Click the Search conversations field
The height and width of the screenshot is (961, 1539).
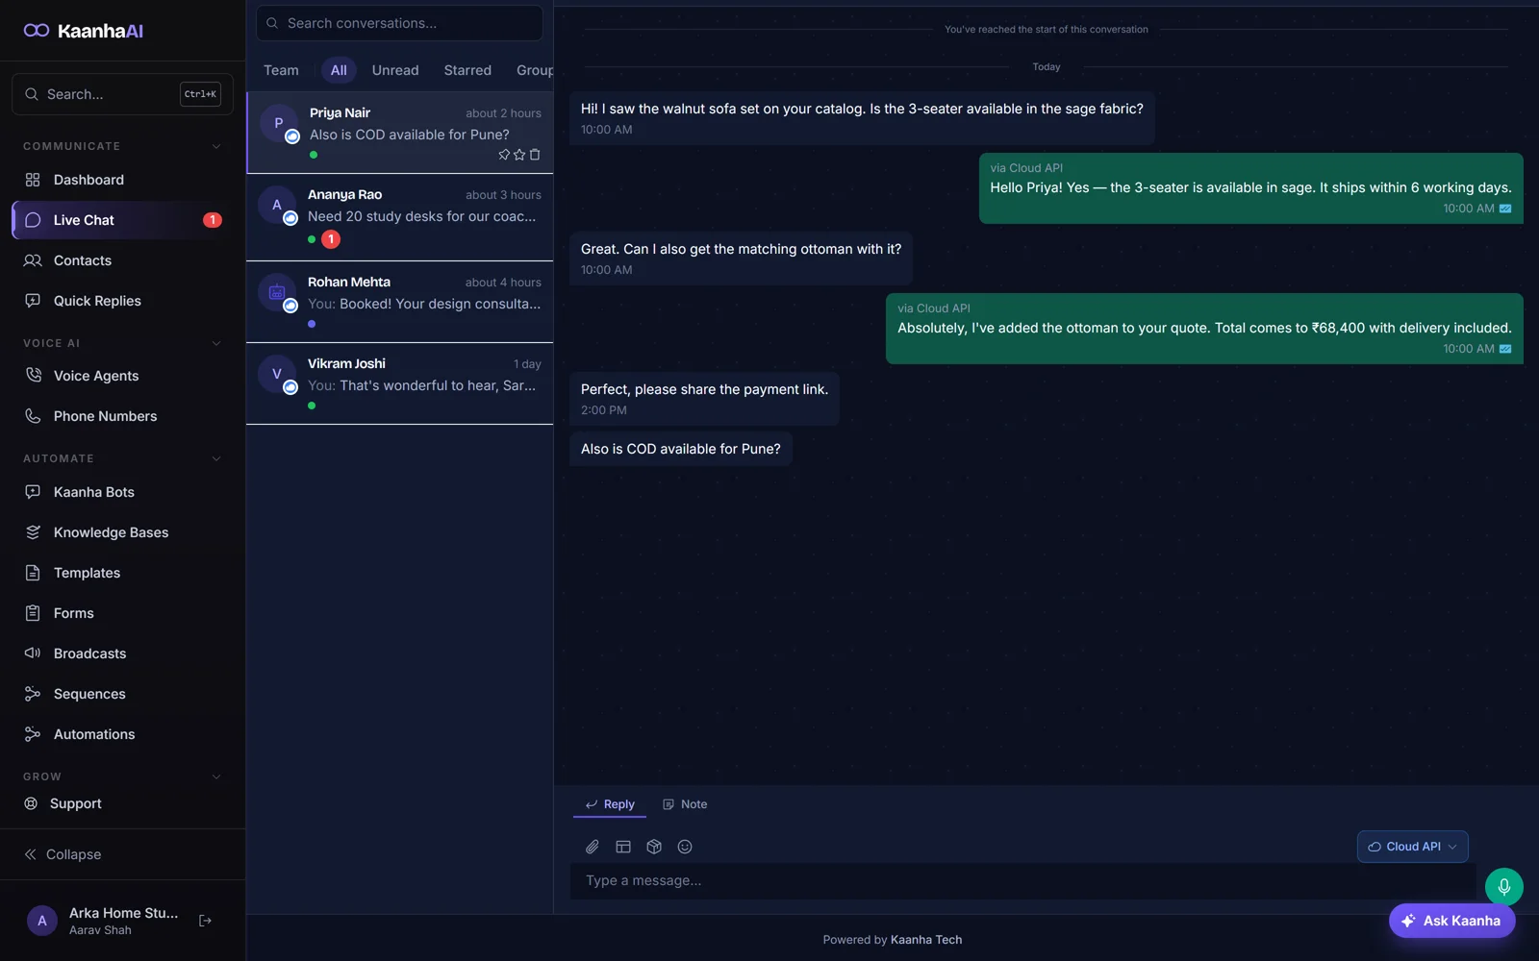tap(399, 23)
